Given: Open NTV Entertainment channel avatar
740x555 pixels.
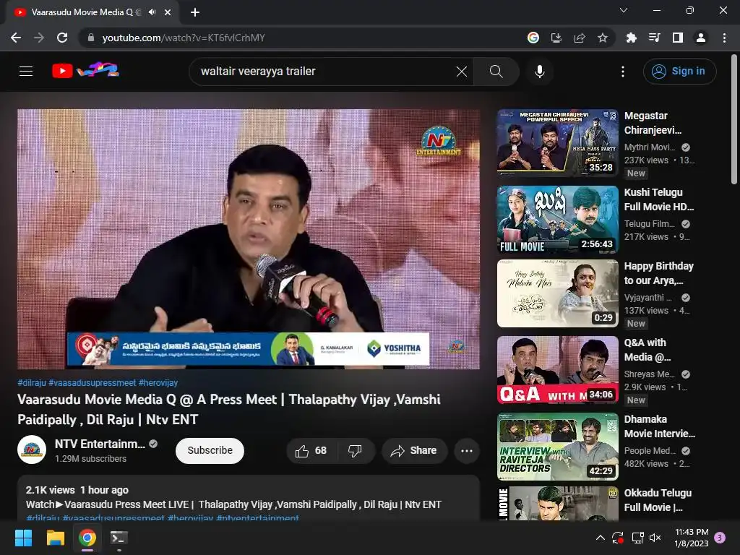Looking at the screenshot, I should click(32, 449).
